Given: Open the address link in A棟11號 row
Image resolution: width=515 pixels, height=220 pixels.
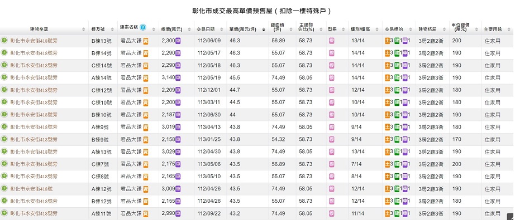Looking at the screenshot, I should pyautogui.click(x=34, y=213).
